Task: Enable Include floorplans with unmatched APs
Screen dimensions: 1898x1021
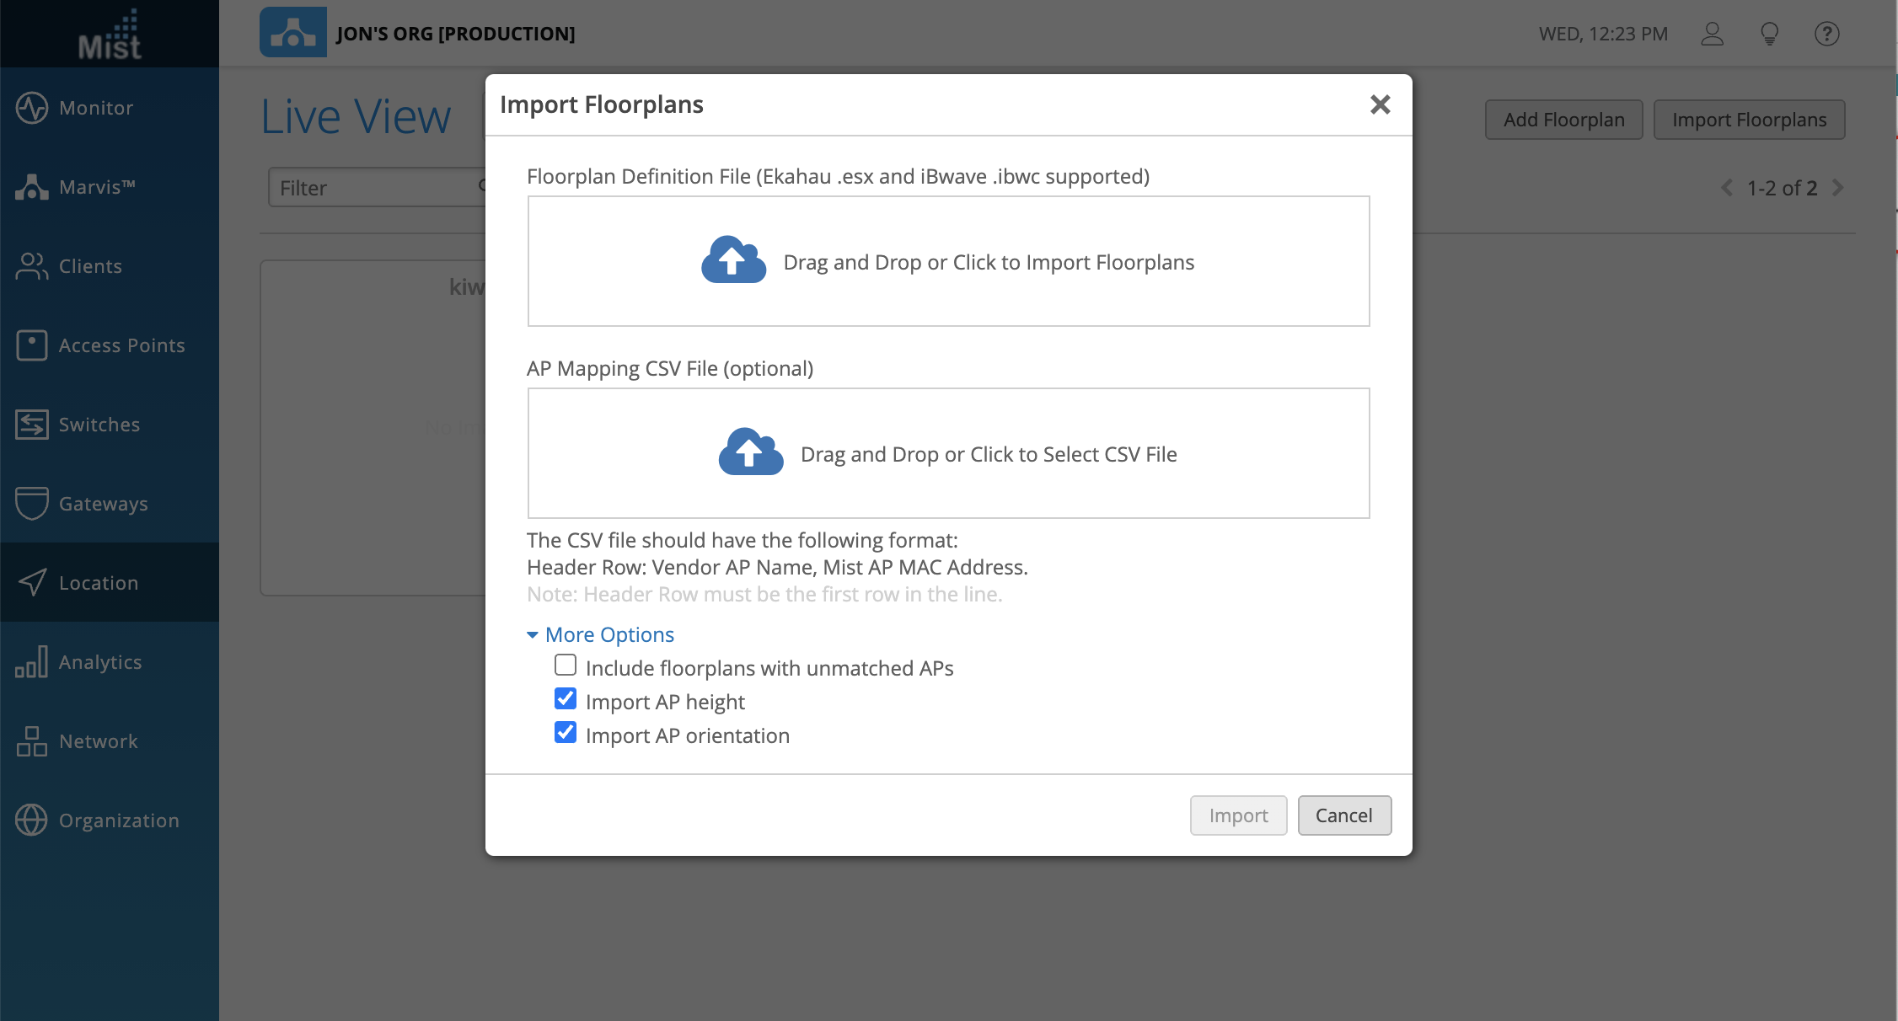Action: coord(566,666)
